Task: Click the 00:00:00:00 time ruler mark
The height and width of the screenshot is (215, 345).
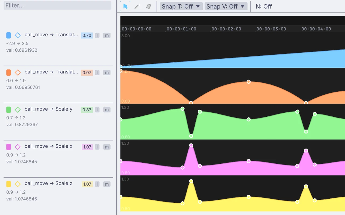Action: point(137,29)
